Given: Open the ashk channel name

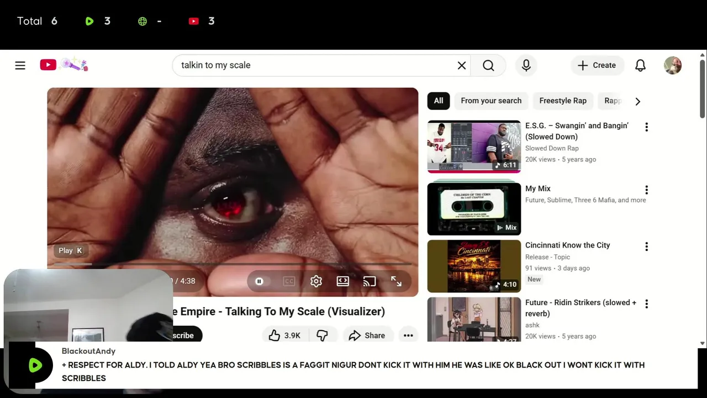Looking at the screenshot, I should [532, 325].
